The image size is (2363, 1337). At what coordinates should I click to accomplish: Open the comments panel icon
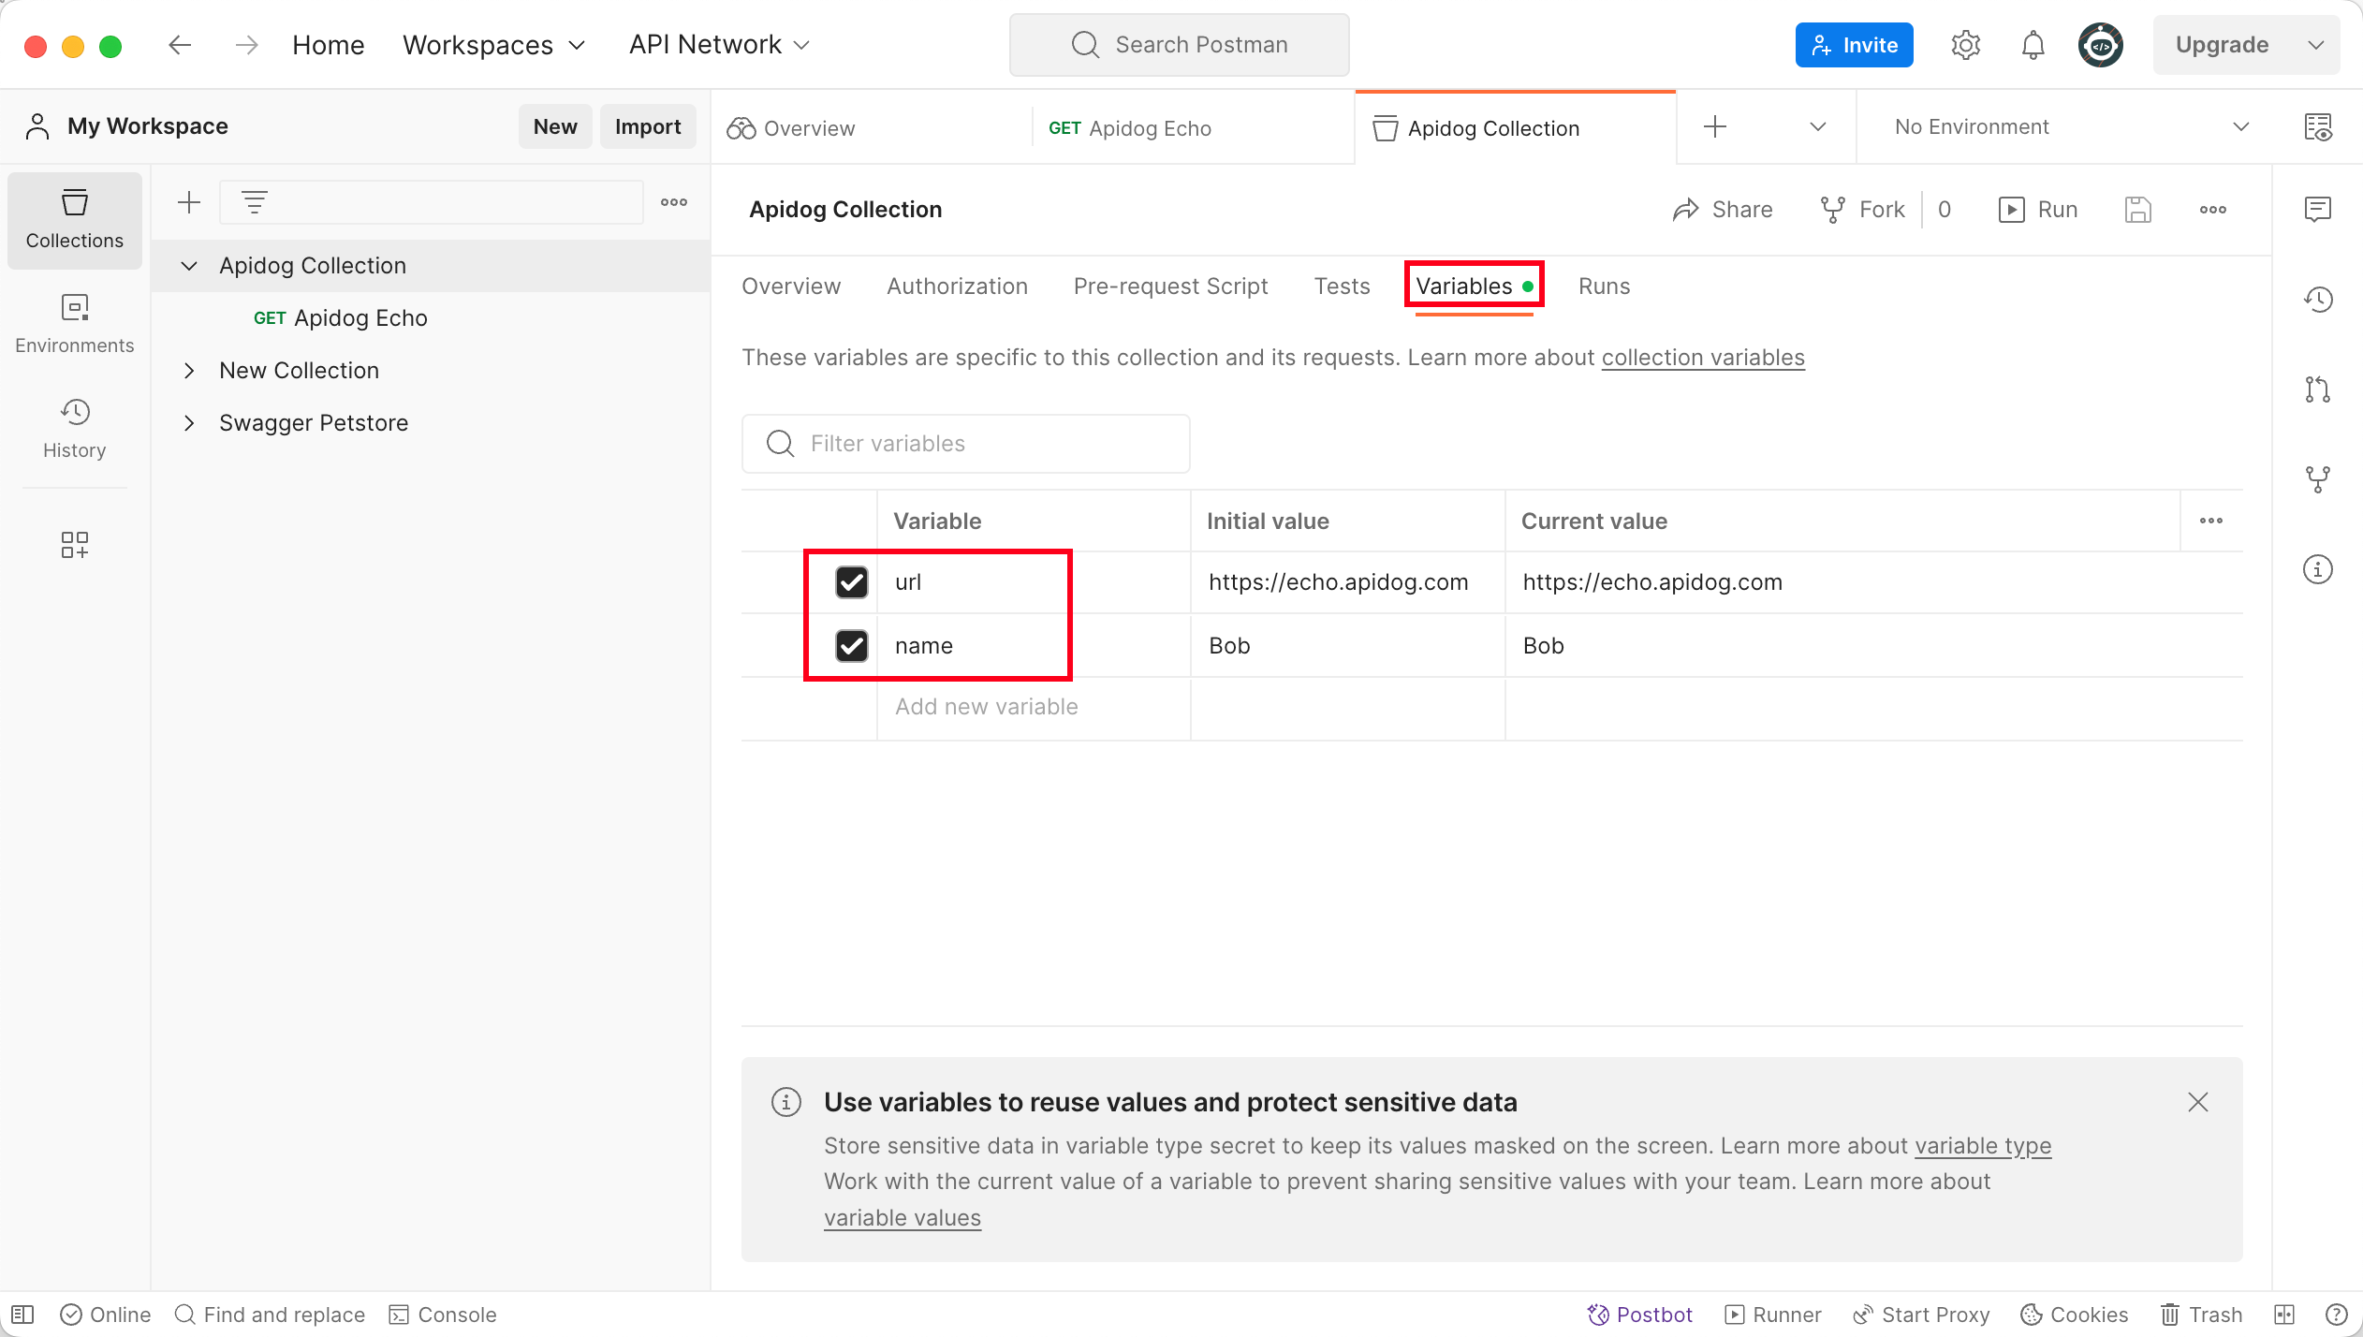click(2317, 209)
